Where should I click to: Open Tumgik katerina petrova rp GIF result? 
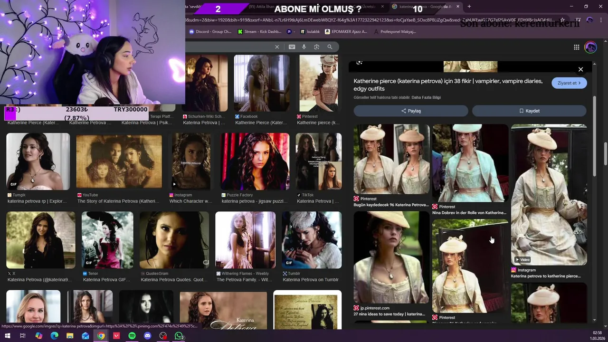coord(38,161)
